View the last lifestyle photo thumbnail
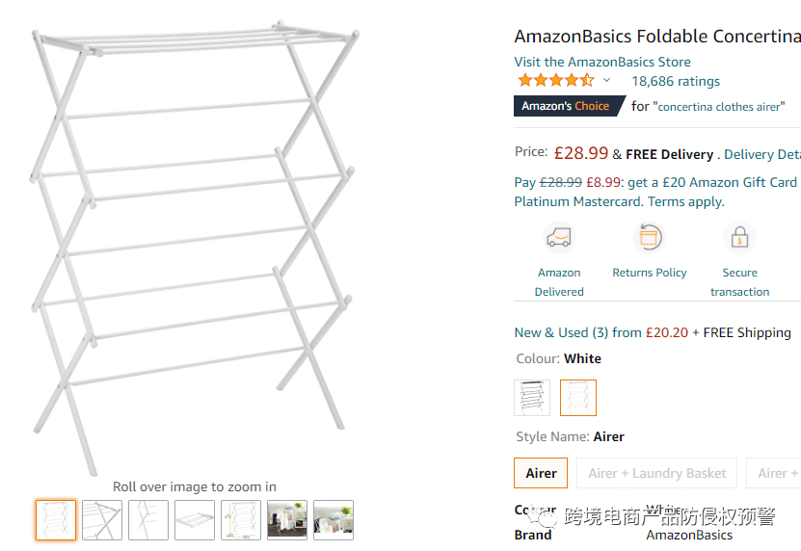The width and height of the screenshot is (801, 551). (334, 520)
